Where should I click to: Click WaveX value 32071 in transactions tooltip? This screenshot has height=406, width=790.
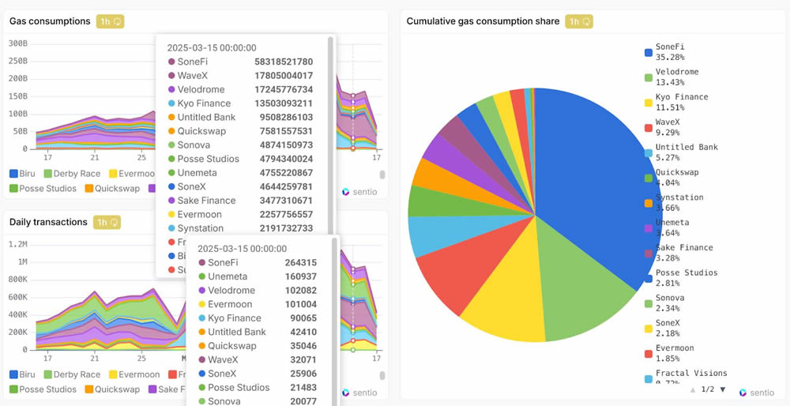303,359
